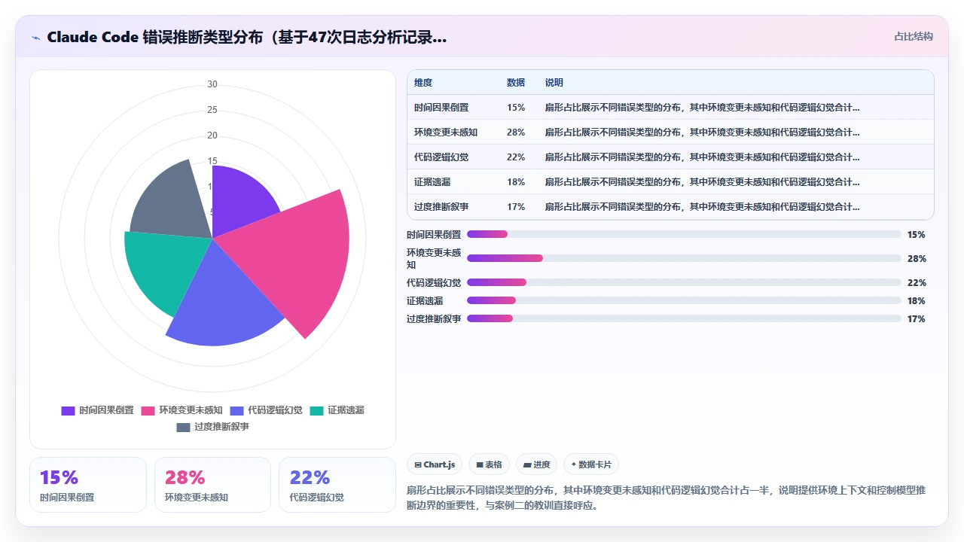
Task: Toggle 证据遗漏 legend swatch
Action: point(316,410)
